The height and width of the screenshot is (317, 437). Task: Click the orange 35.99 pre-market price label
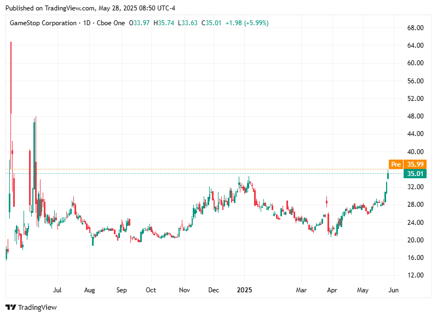tap(415, 165)
